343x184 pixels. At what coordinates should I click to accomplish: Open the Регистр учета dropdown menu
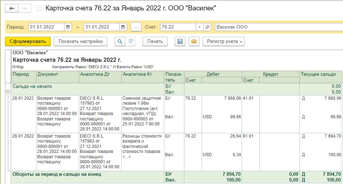[x=223, y=41]
